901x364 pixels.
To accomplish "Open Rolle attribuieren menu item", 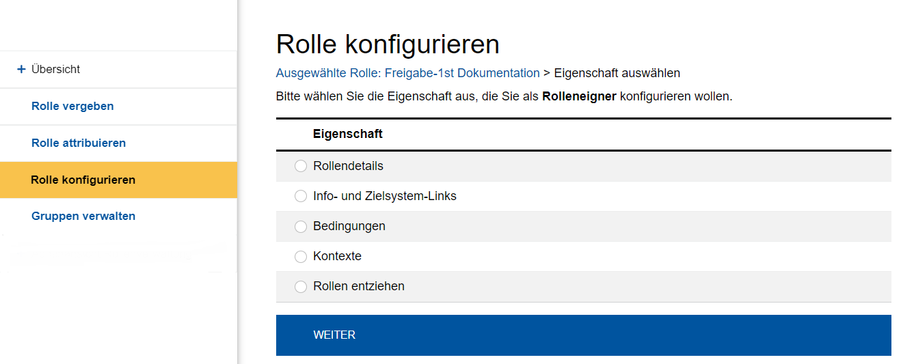I will click(79, 143).
